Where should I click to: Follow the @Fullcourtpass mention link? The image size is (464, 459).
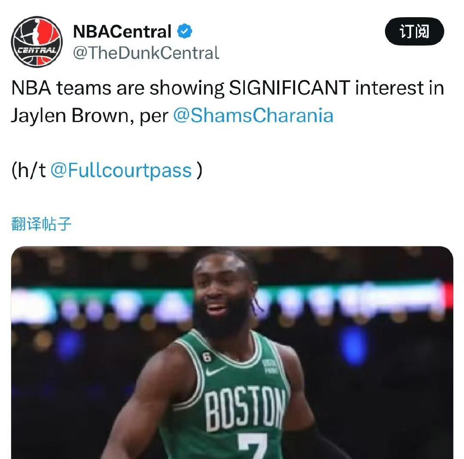click(x=121, y=171)
